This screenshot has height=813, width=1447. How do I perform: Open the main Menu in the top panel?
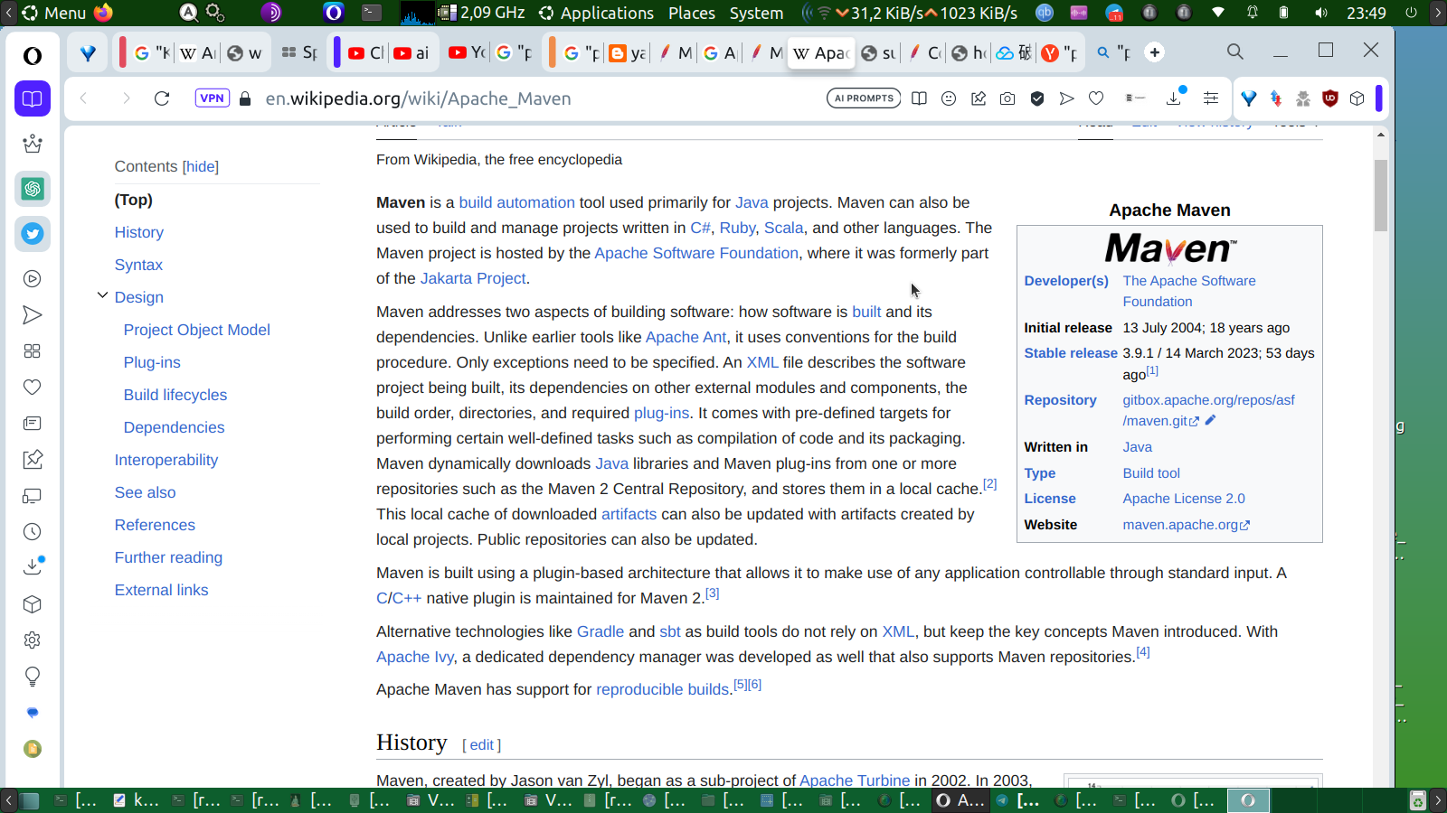click(54, 13)
